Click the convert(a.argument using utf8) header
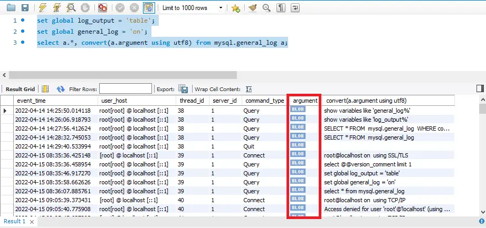Viewport: 486px width, 228px height. click(x=388, y=101)
